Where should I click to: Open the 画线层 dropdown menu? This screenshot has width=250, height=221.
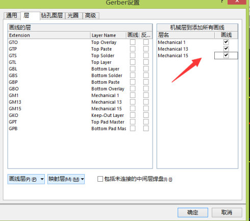coord(26,179)
